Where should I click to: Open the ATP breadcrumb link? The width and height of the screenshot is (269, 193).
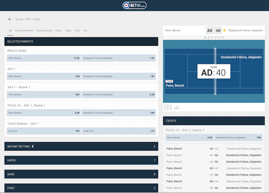[28, 19]
